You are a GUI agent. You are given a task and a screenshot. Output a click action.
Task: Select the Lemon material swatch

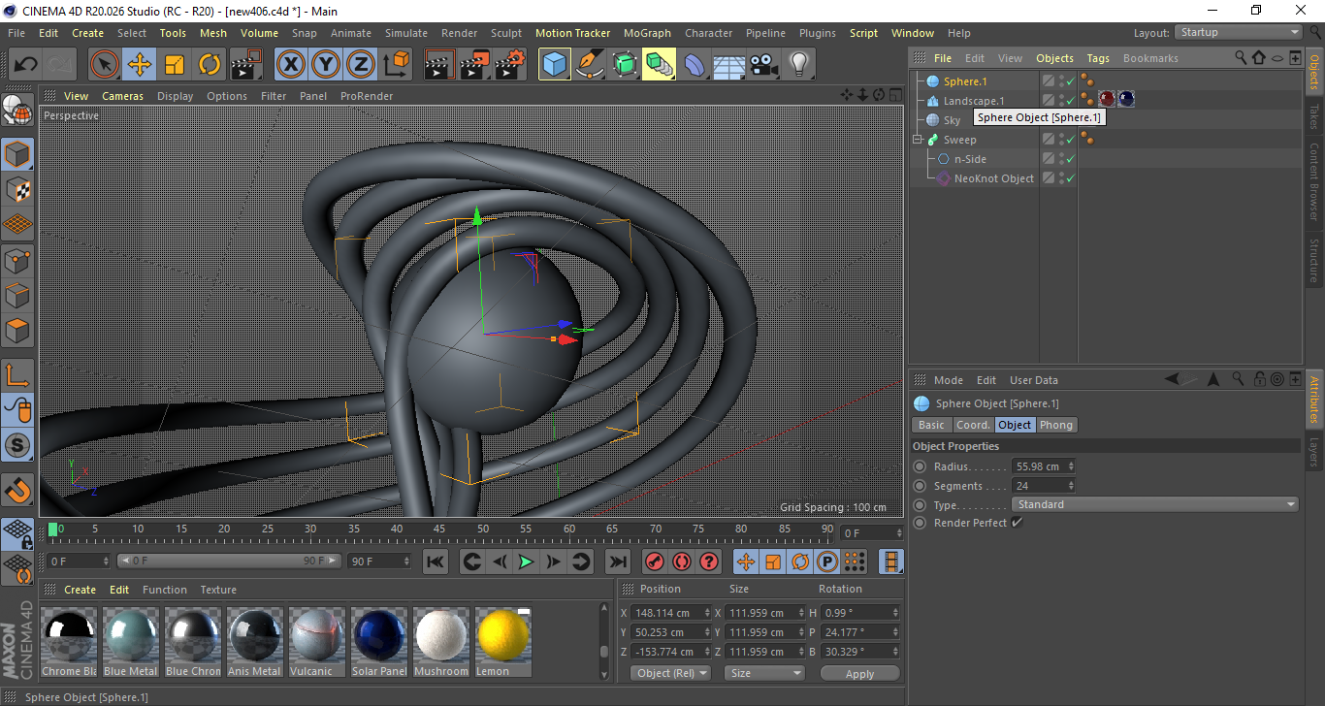click(502, 641)
